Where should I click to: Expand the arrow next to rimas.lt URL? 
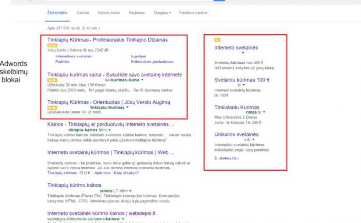click(x=264, y=112)
